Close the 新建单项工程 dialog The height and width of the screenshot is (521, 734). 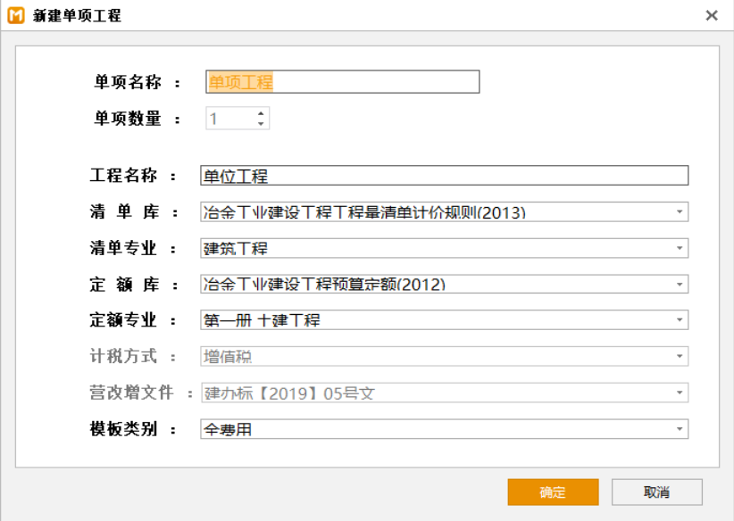tap(712, 16)
